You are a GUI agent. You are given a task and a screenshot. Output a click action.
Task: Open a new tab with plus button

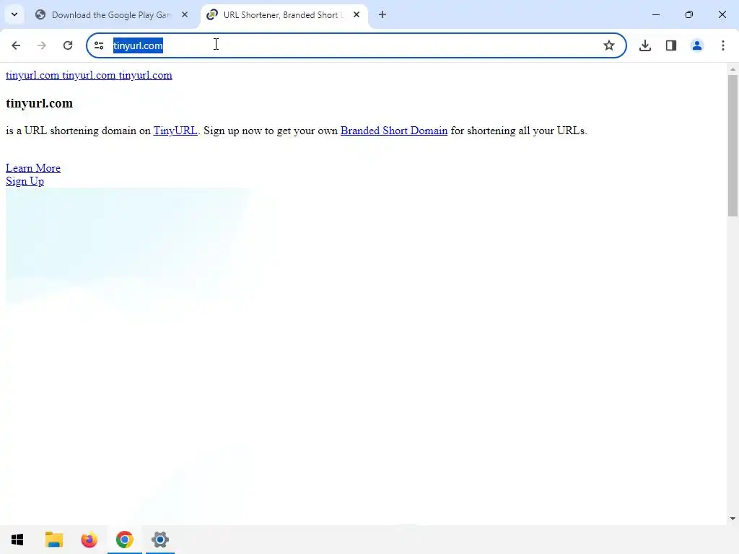382,14
